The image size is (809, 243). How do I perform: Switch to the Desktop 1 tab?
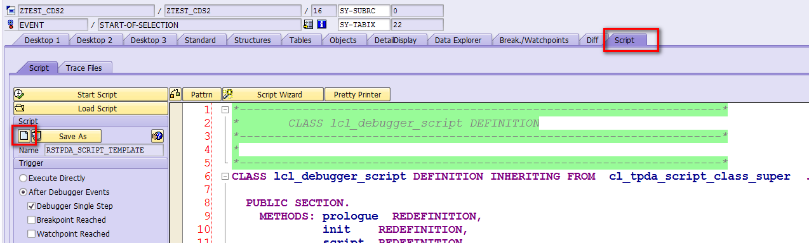click(x=42, y=40)
